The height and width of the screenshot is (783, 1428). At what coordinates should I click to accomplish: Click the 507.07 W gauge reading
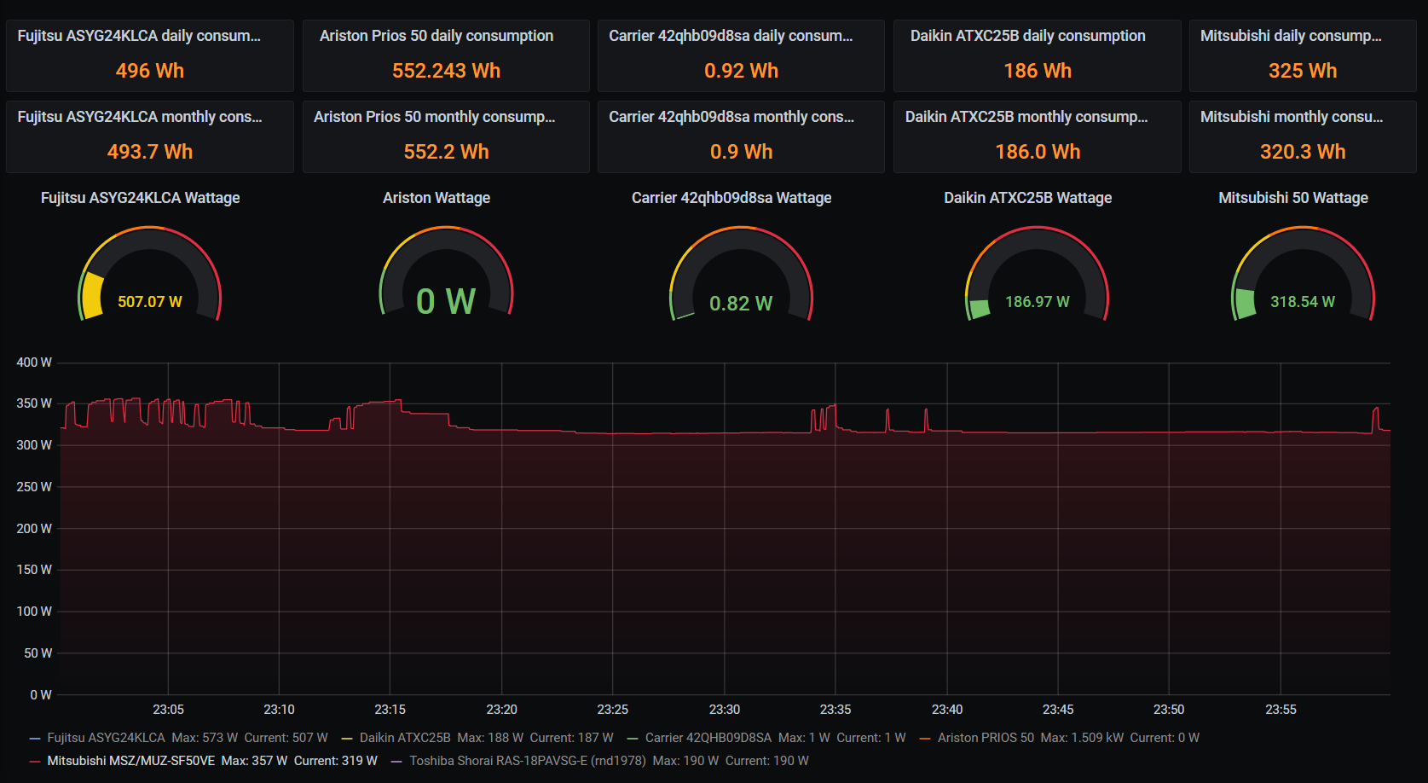click(x=150, y=302)
